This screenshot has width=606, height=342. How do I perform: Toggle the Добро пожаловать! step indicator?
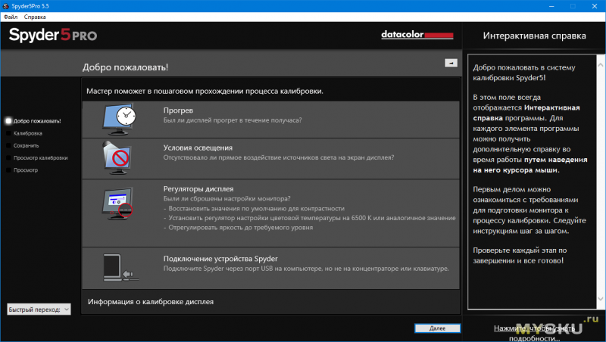point(8,121)
